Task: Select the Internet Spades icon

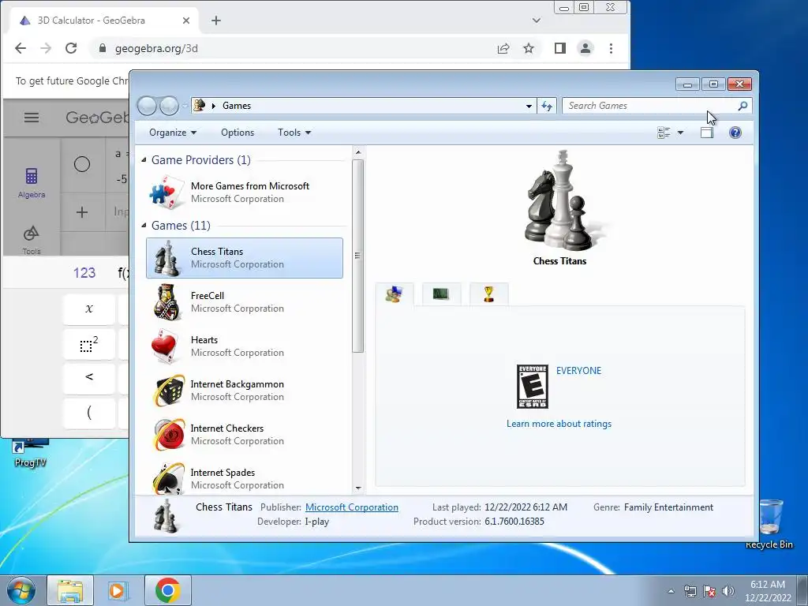Action: 169,478
